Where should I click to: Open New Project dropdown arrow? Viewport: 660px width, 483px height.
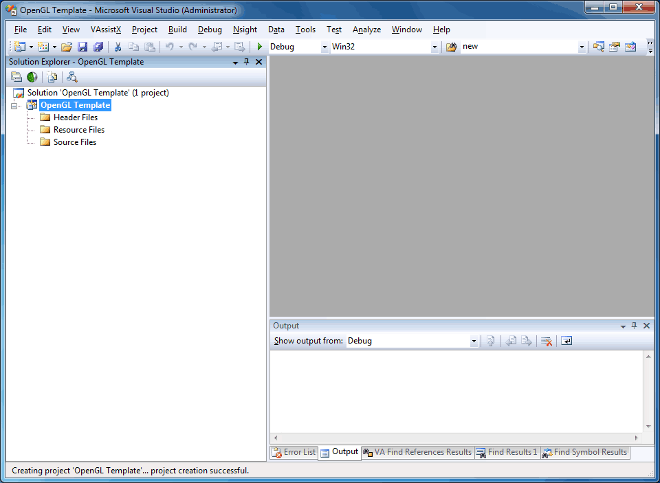coord(31,47)
